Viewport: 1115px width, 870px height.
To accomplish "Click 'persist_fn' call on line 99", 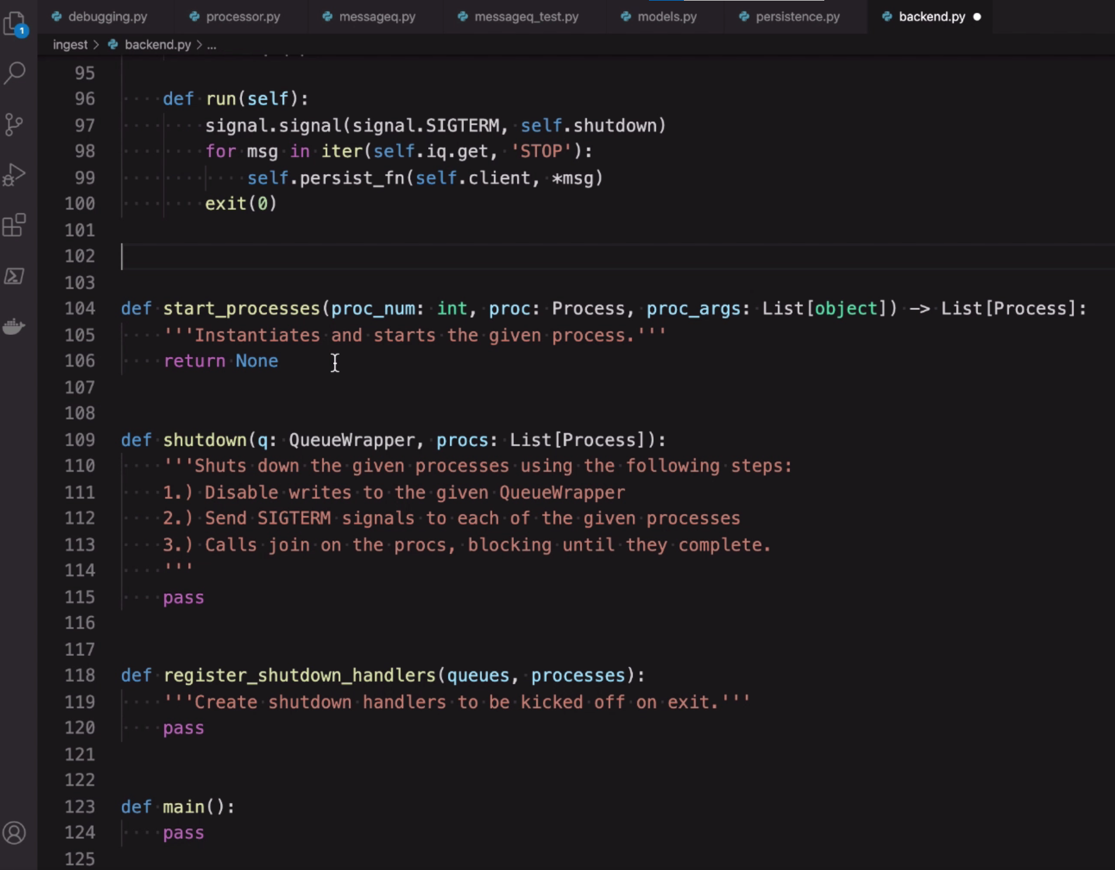I will pyautogui.click(x=352, y=178).
